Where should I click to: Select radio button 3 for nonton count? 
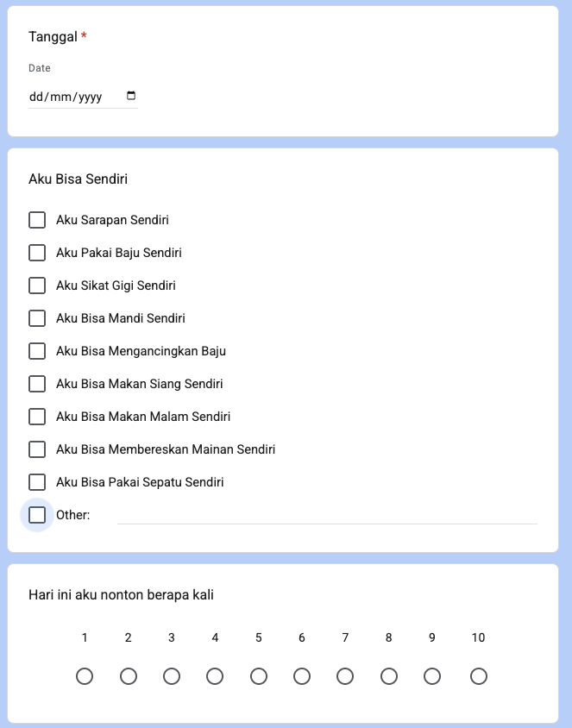click(x=172, y=676)
